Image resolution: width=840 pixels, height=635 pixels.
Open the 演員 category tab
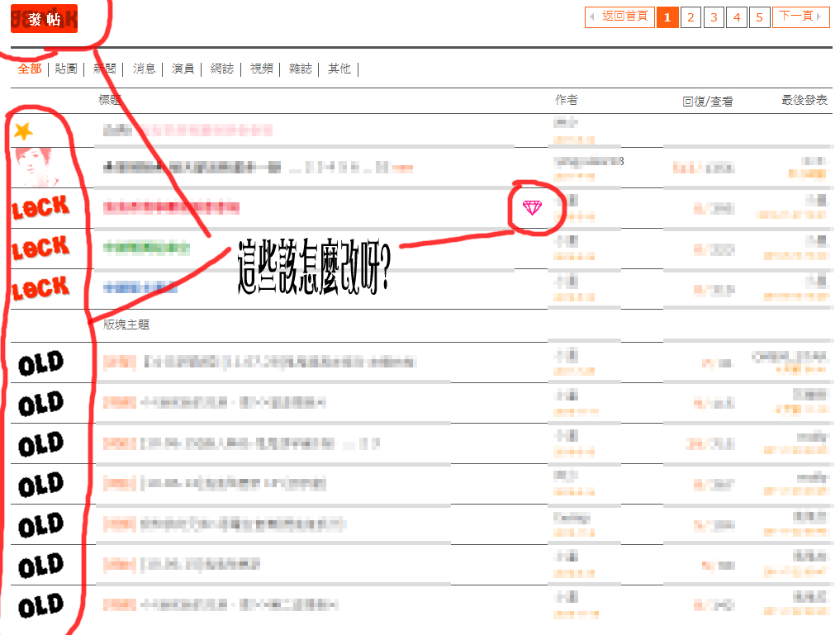pyautogui.click(x=183, y=69)
